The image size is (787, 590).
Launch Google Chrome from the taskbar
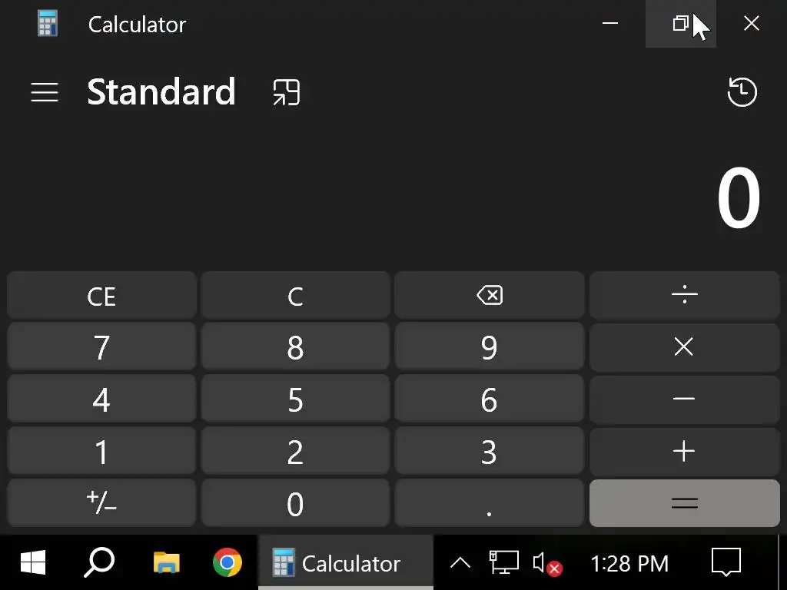coord(227,563)
